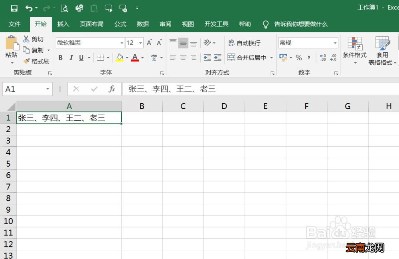399x259 pixels.
Task: Toggle bold formatting
Action: (61, 58)
